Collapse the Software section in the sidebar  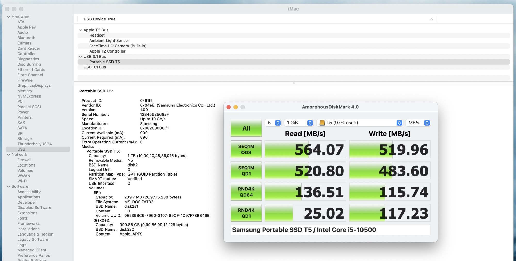pyautogui.click(x=9, y=187)
